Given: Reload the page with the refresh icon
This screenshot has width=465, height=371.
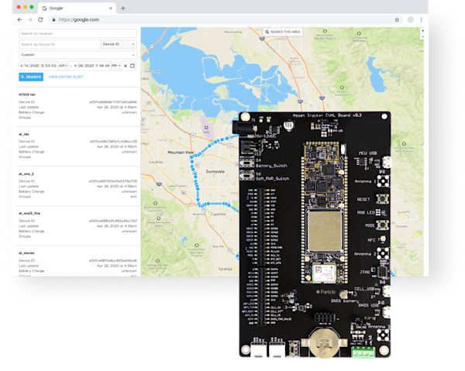Looking at the screenshot, I should coord(40,20).
